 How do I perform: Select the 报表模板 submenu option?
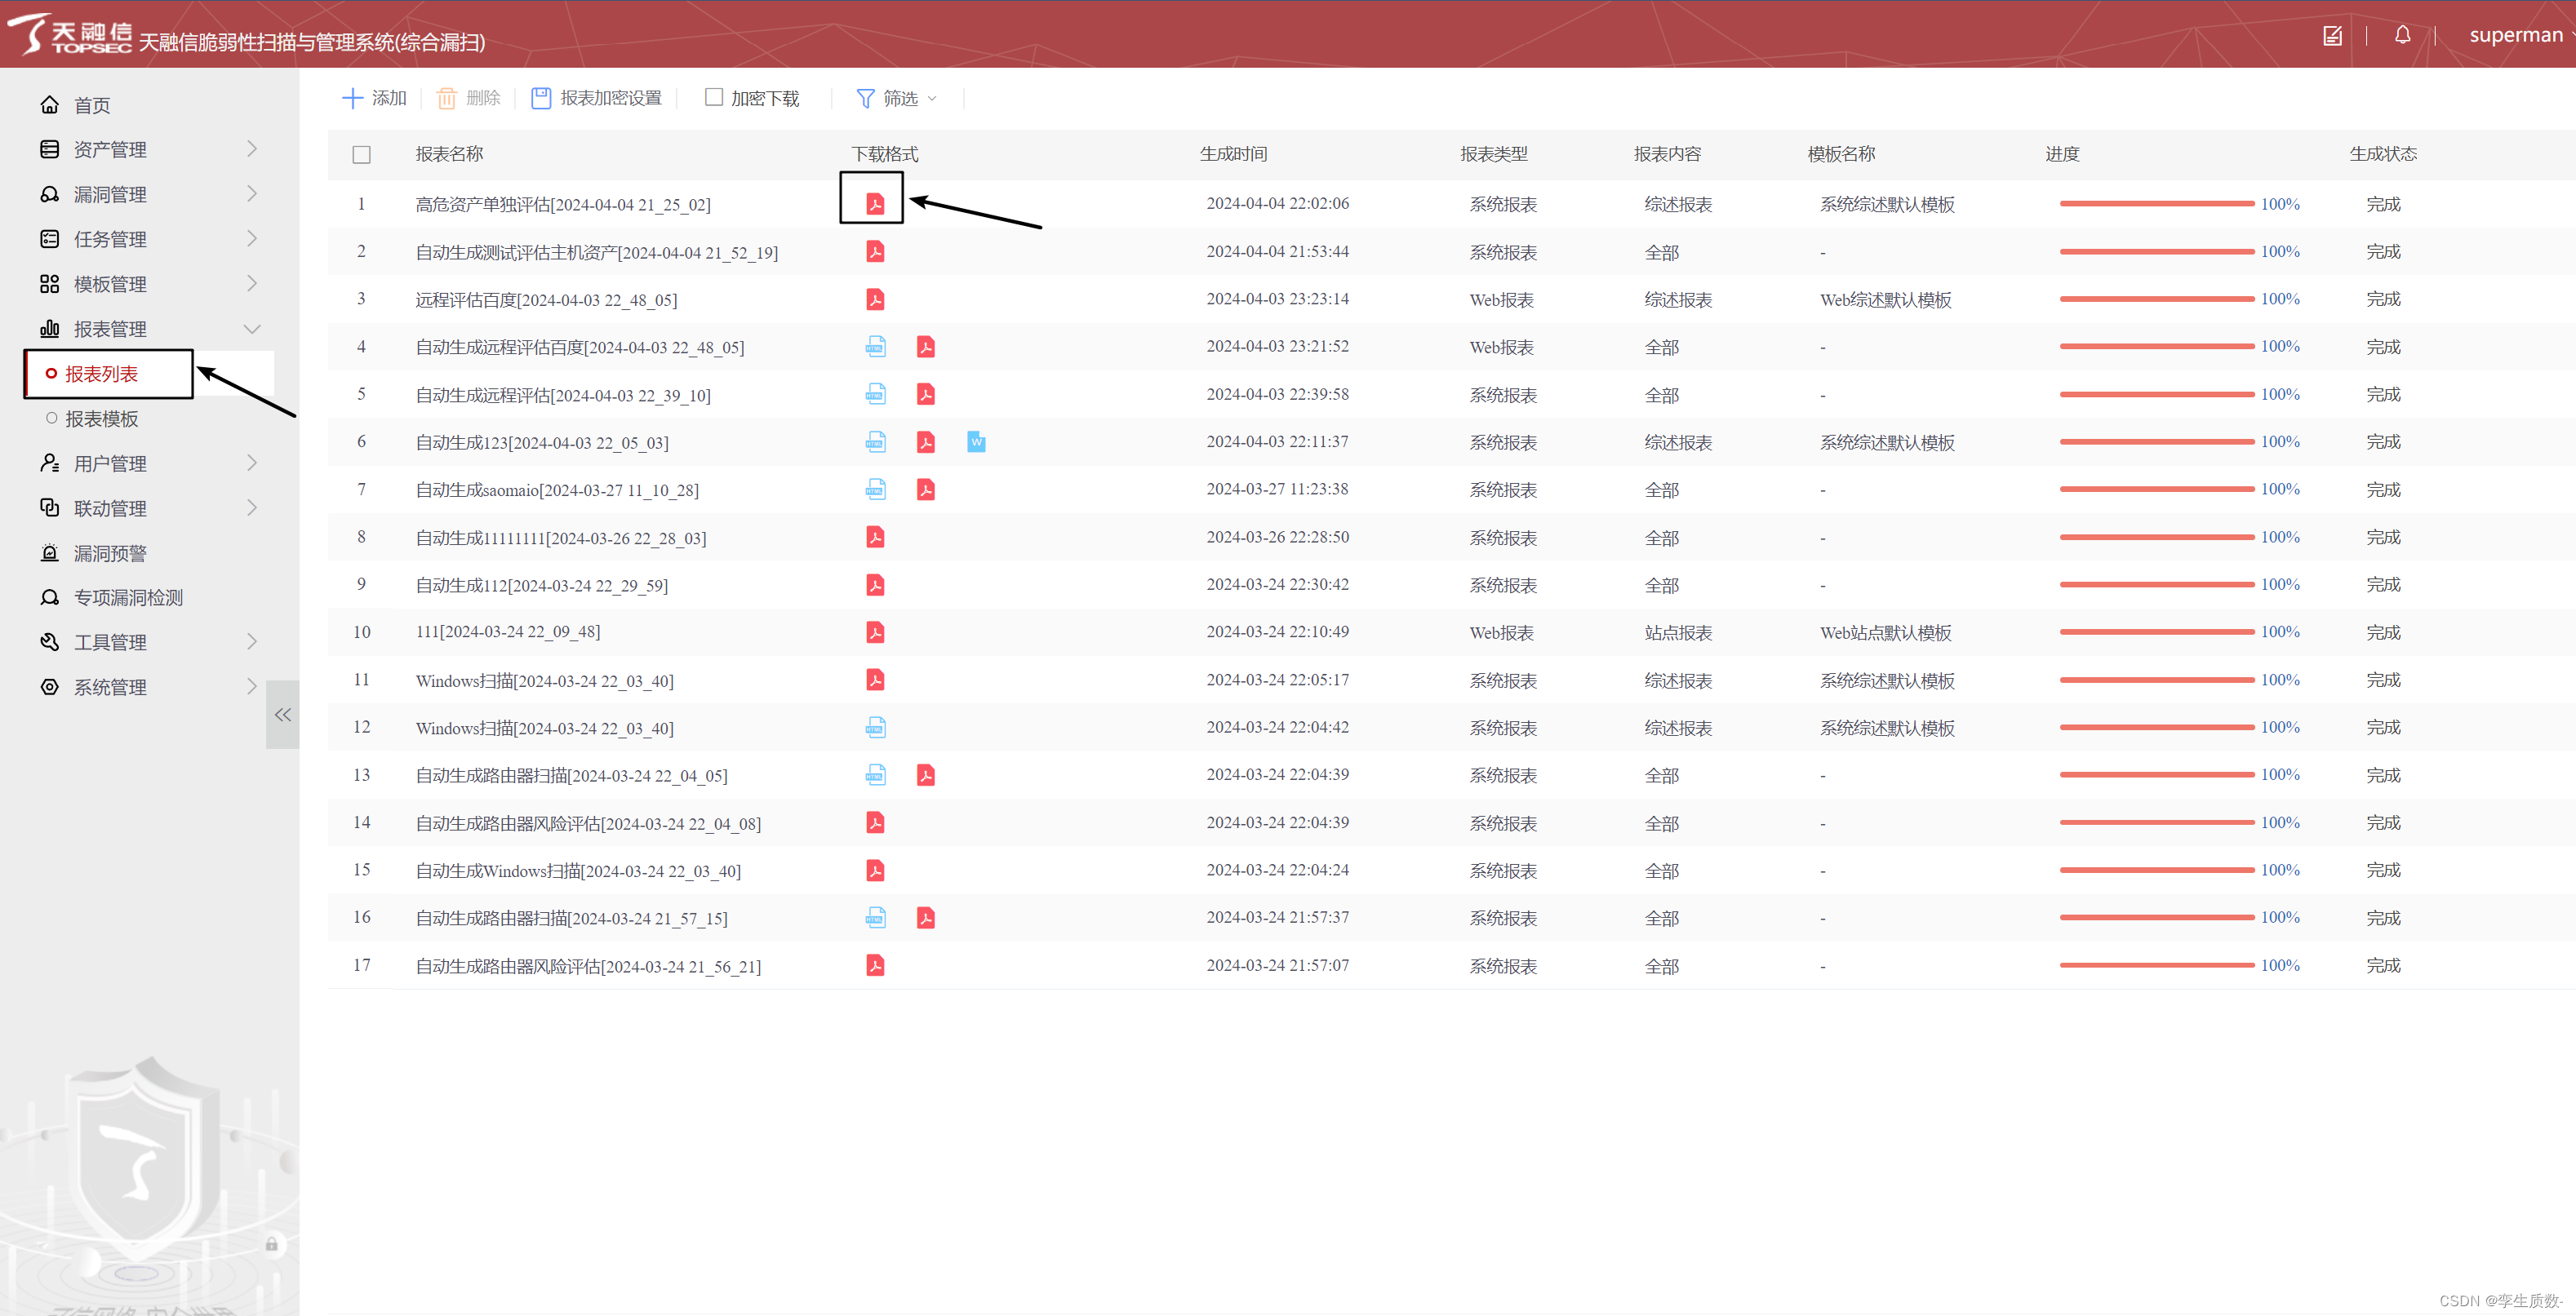pos(101,419)
